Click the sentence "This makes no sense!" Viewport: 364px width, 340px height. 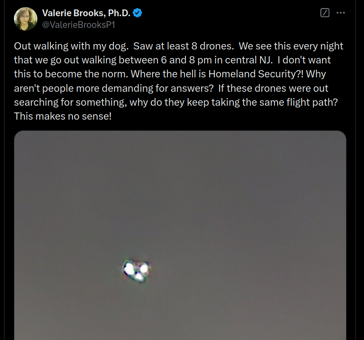(63, 116)
